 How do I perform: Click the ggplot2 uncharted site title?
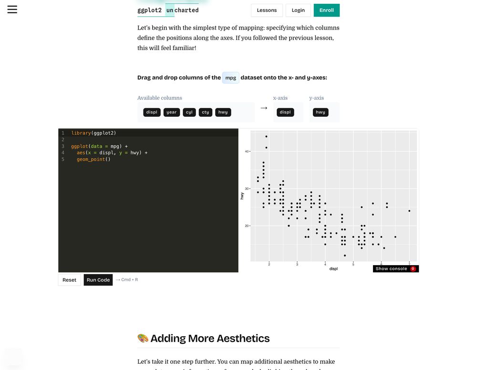coord(168,10)
